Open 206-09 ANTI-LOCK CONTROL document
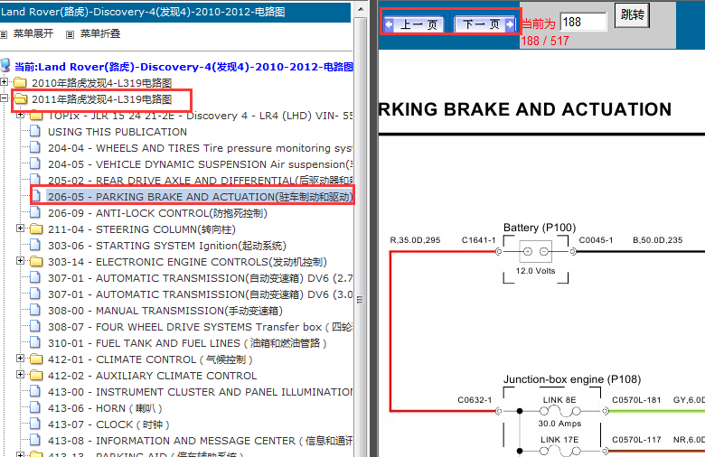Screen dimensions: 705x457 pos(157,213)
